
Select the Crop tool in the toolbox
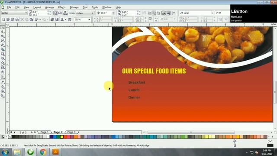(3, 36)
